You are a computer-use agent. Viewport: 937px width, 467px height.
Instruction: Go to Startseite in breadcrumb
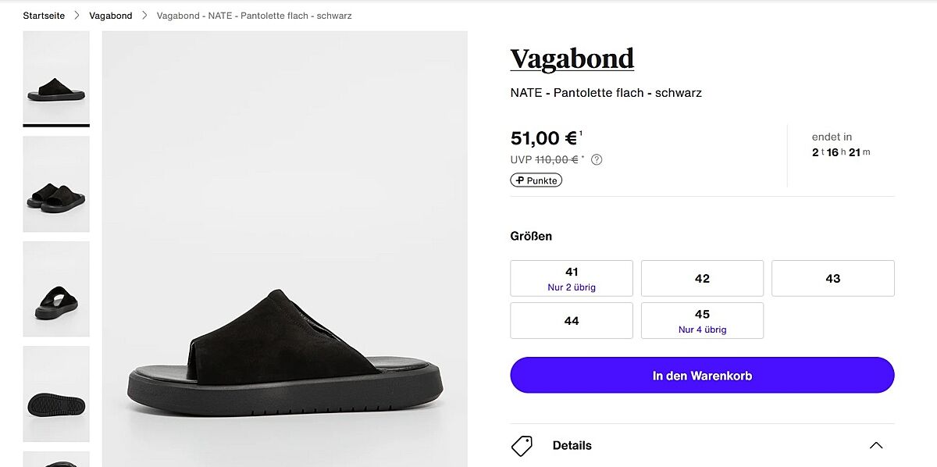(x=44, y=16)
